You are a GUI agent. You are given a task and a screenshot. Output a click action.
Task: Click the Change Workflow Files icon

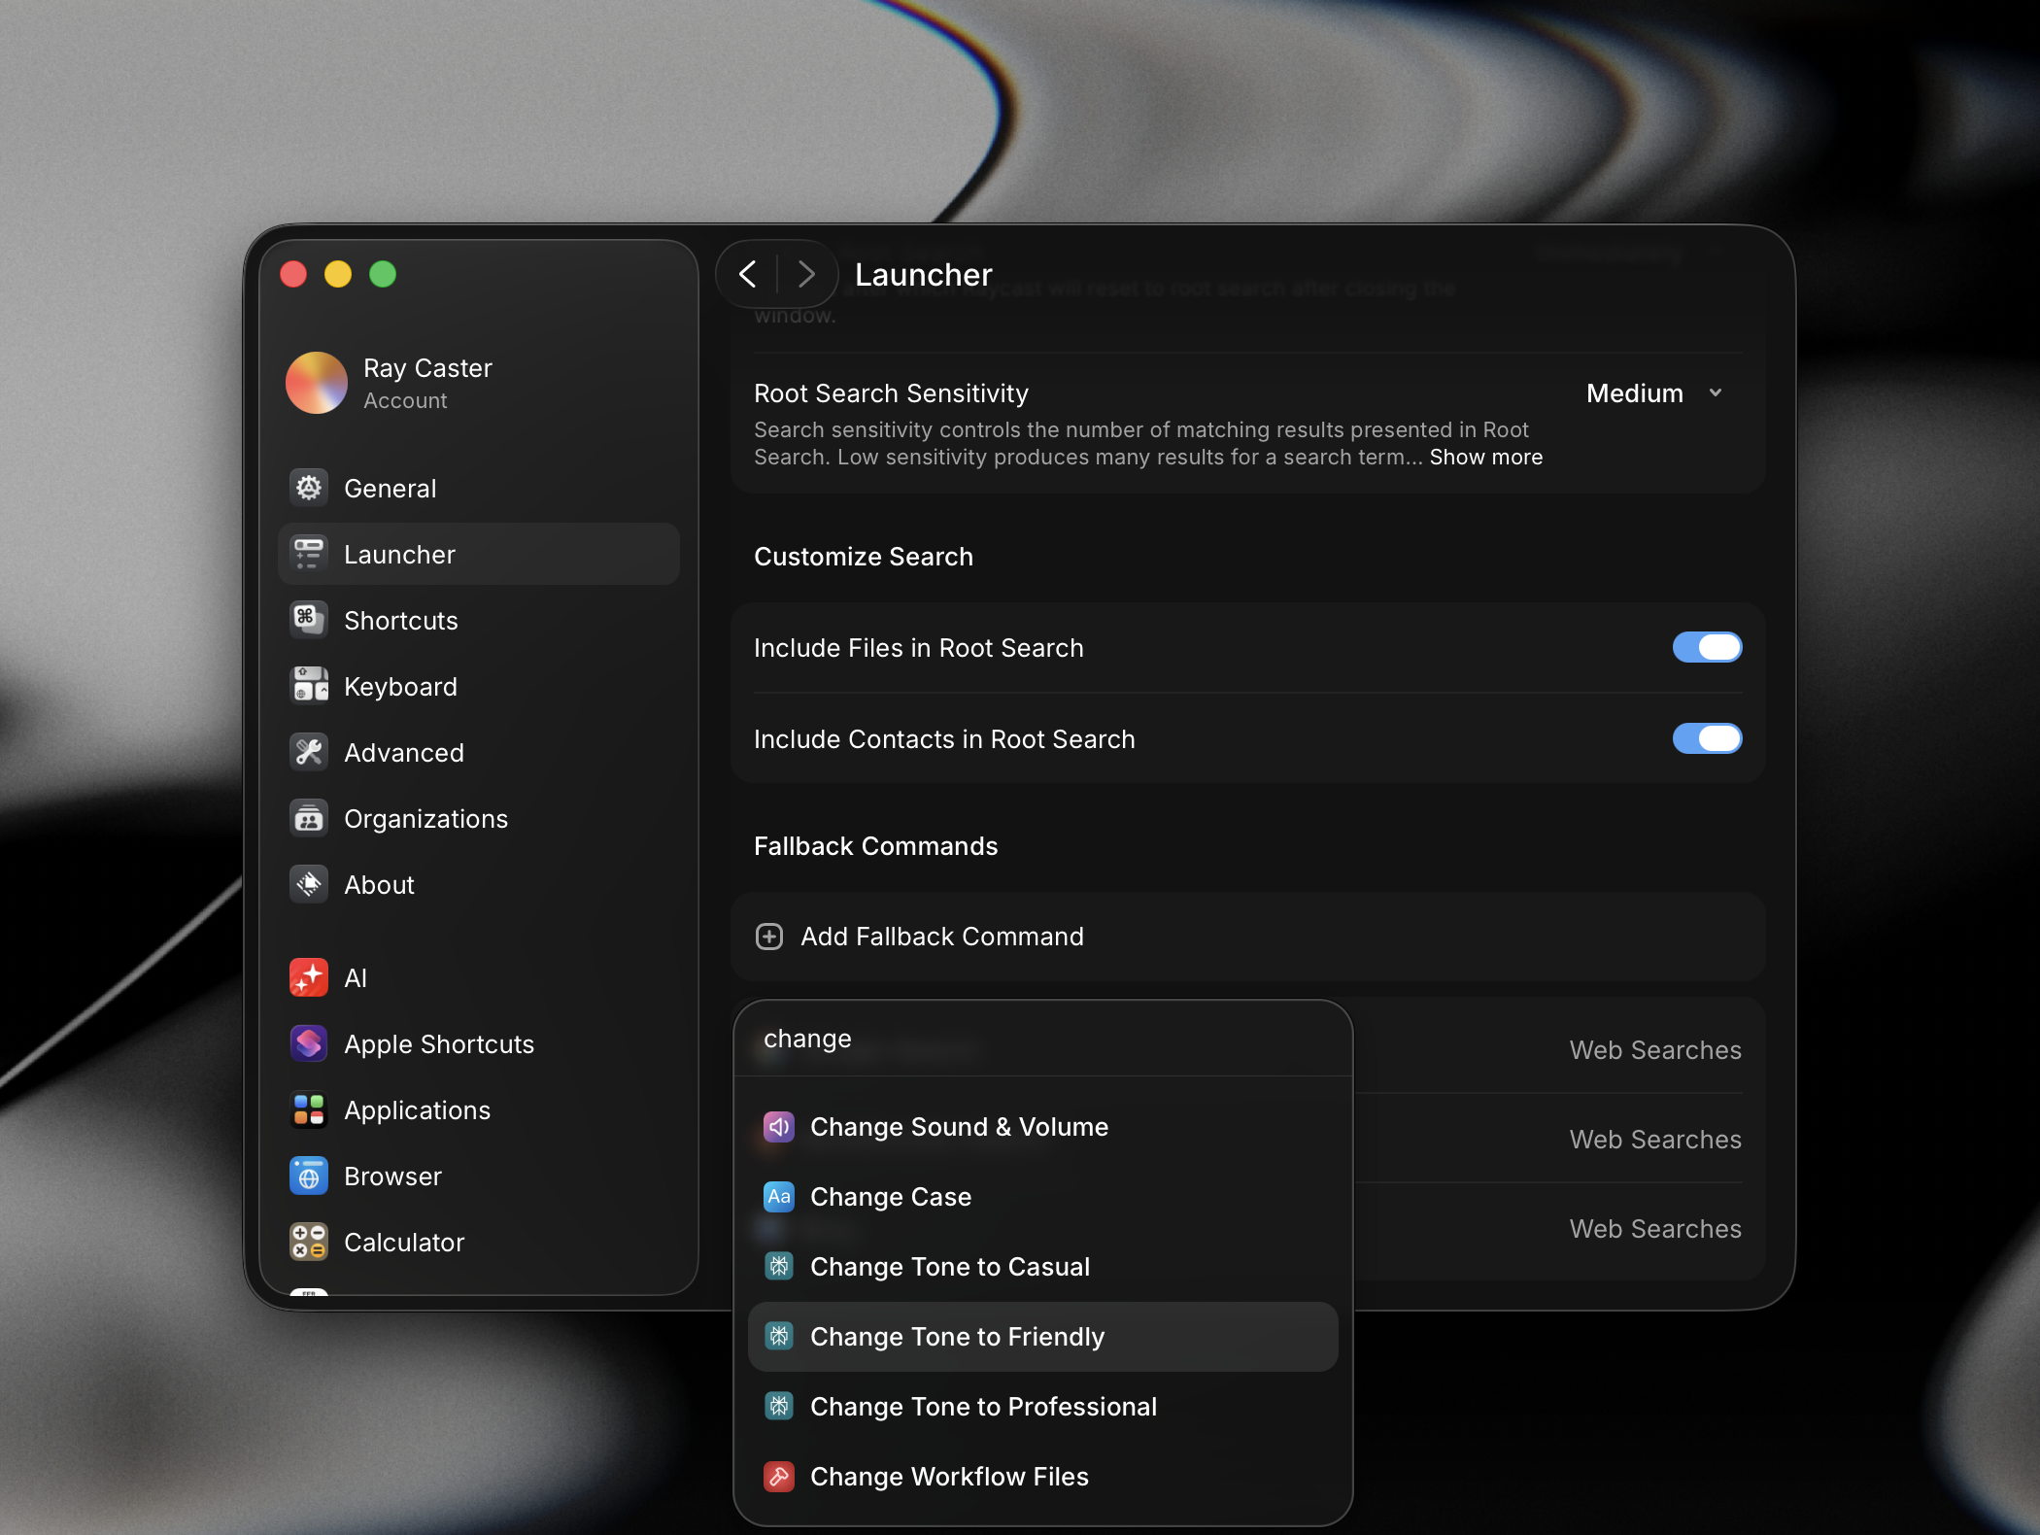click(x=779, y=1477)
